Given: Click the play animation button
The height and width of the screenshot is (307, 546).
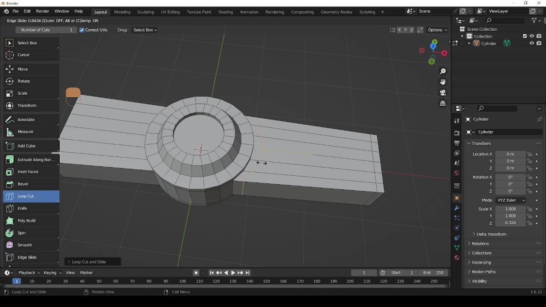Looking at the screenshot, I should tap(233, 273).
